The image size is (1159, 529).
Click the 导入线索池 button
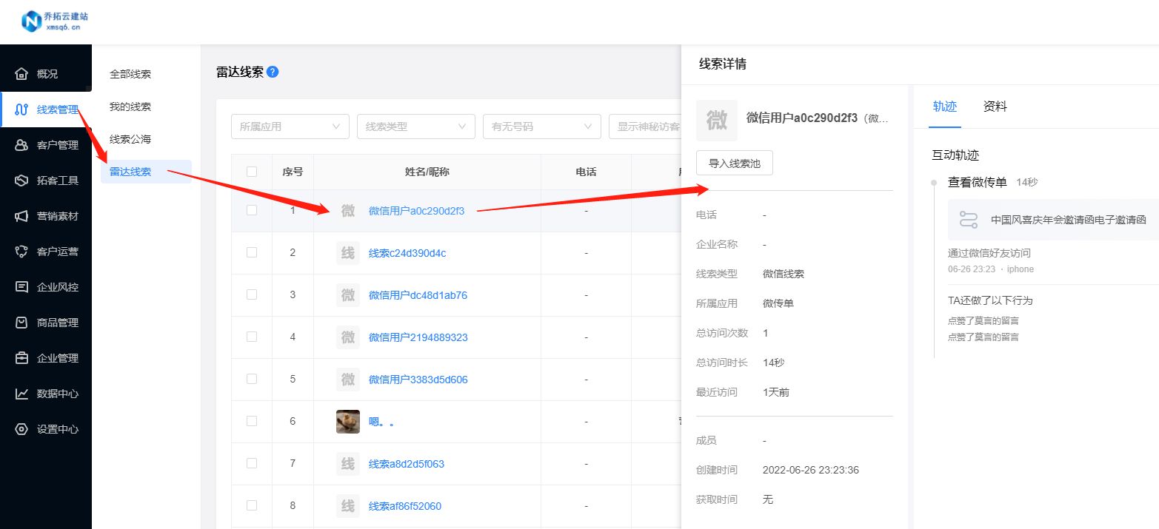[735, 163]
